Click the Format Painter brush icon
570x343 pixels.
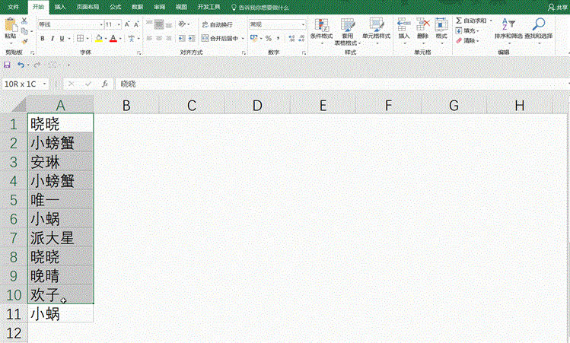pyautogui.click(x=25, y=41)
